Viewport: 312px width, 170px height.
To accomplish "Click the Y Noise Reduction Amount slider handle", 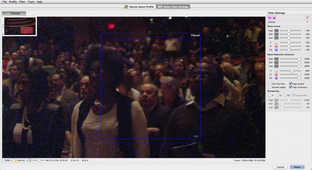I will pos(292,71).
